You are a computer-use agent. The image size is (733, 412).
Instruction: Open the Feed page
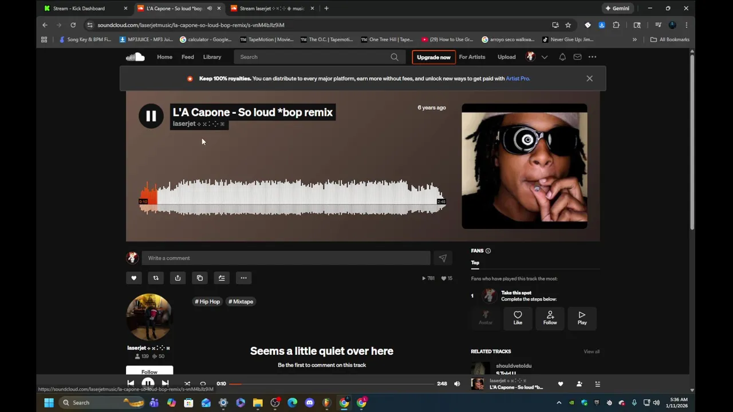pos(188,57)
